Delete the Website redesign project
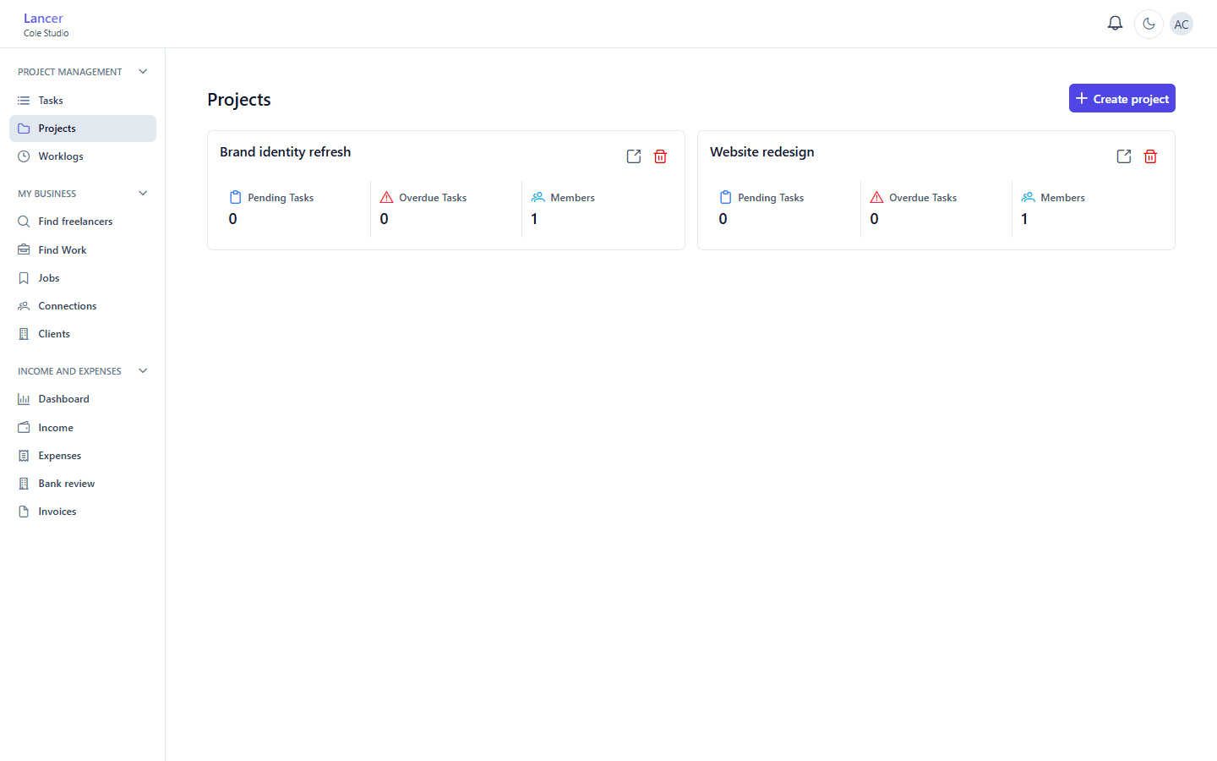 coord(1151,156)
